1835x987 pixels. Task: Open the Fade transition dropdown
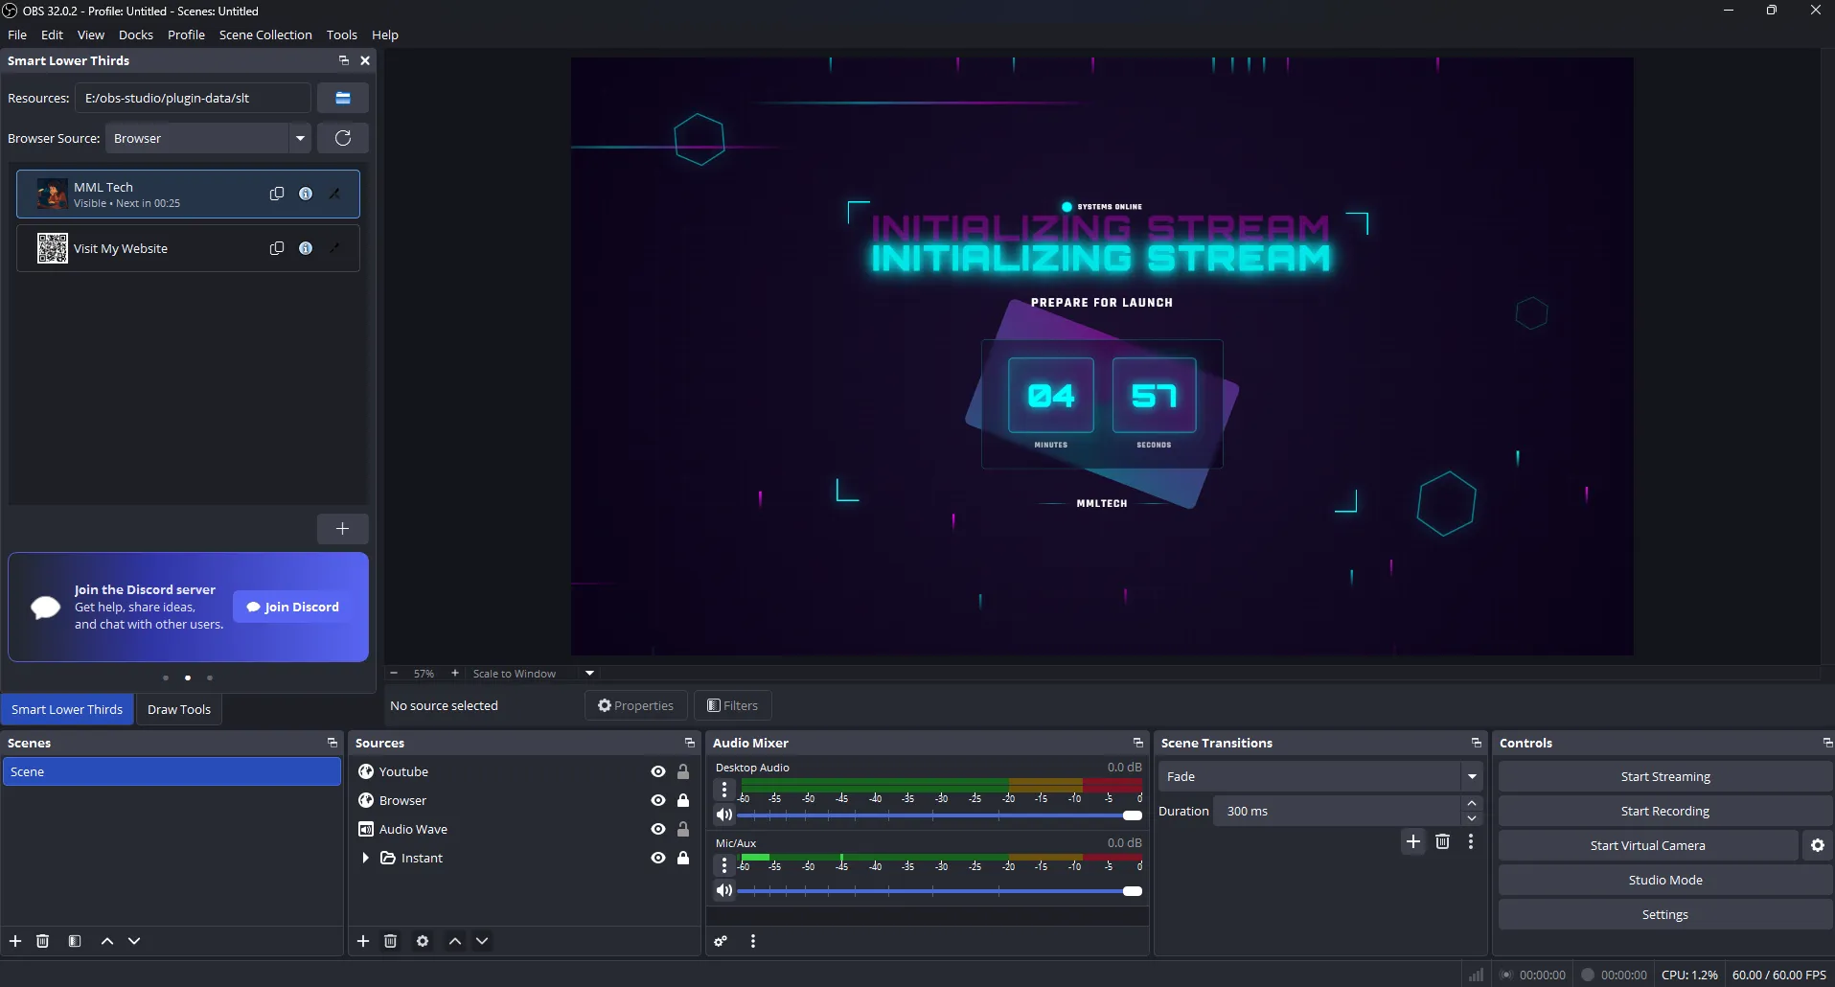tap(1473, 776)
